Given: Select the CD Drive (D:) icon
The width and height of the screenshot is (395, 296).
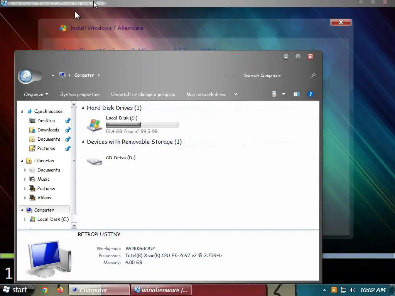Looking at the screenshot, I should pos(94,161).
